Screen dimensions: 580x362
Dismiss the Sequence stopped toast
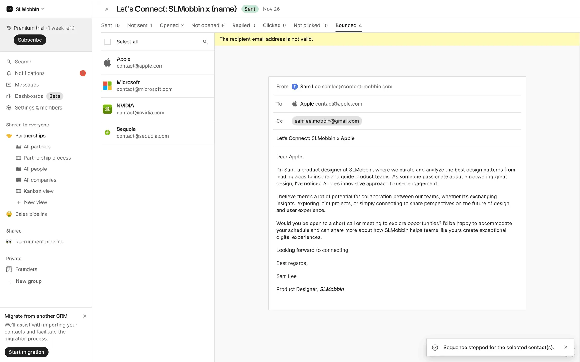(566, 347)
